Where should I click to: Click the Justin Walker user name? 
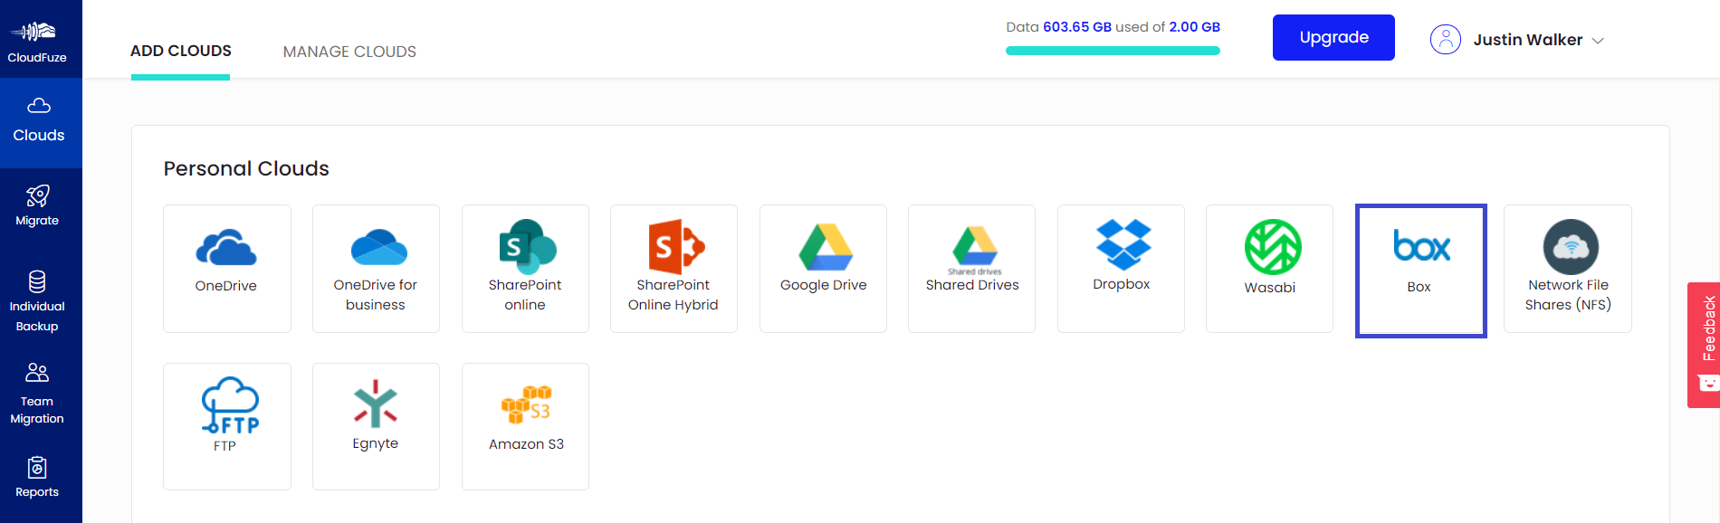coord(1527,40)
